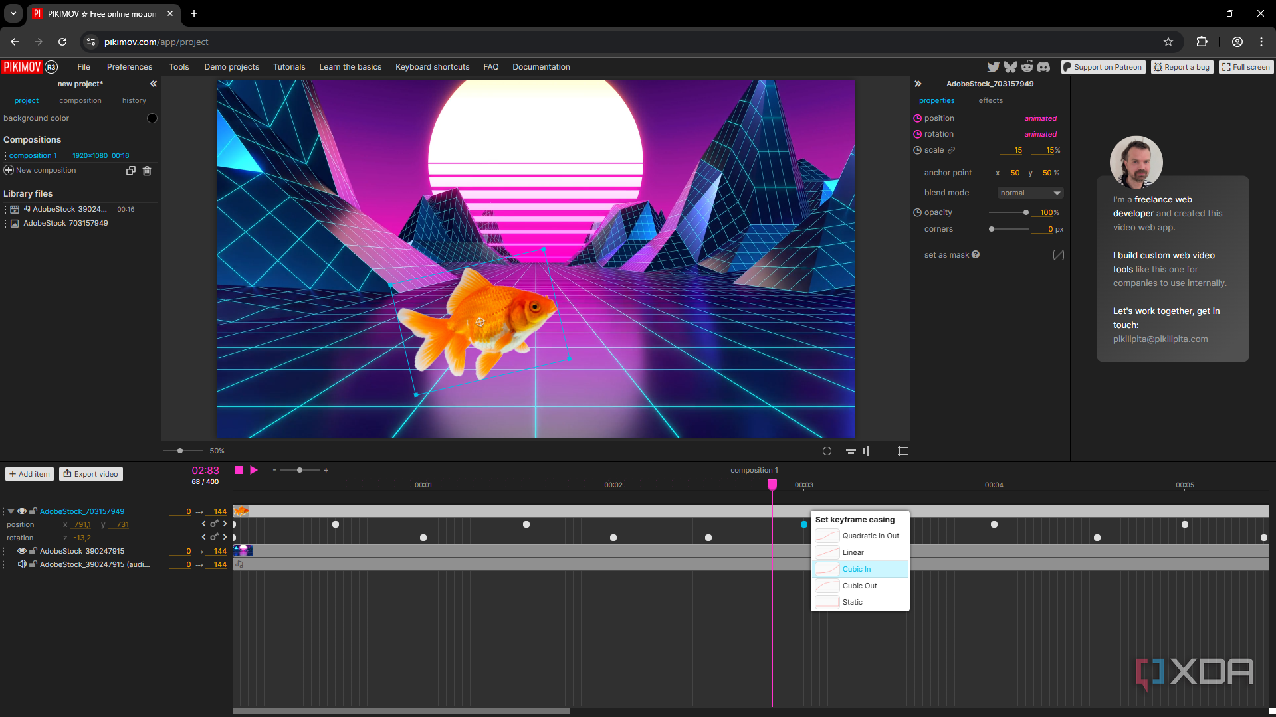This screenshot has width=1276, height=717.
Task: Click the Export video button
Action: pyautogui.click(x=91, y=474)
